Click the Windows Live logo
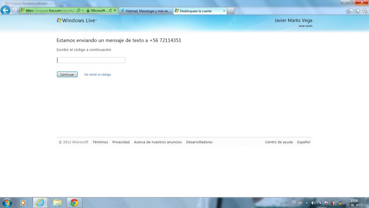Viewport: 369px width, 208px height. click(77, 21)
